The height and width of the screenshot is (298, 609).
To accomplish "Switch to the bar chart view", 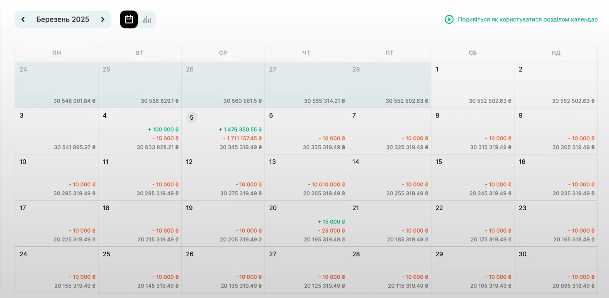I will (146, 19).
